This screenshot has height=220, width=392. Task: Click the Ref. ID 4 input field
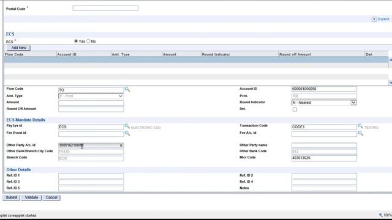click(x=324, y=182)
